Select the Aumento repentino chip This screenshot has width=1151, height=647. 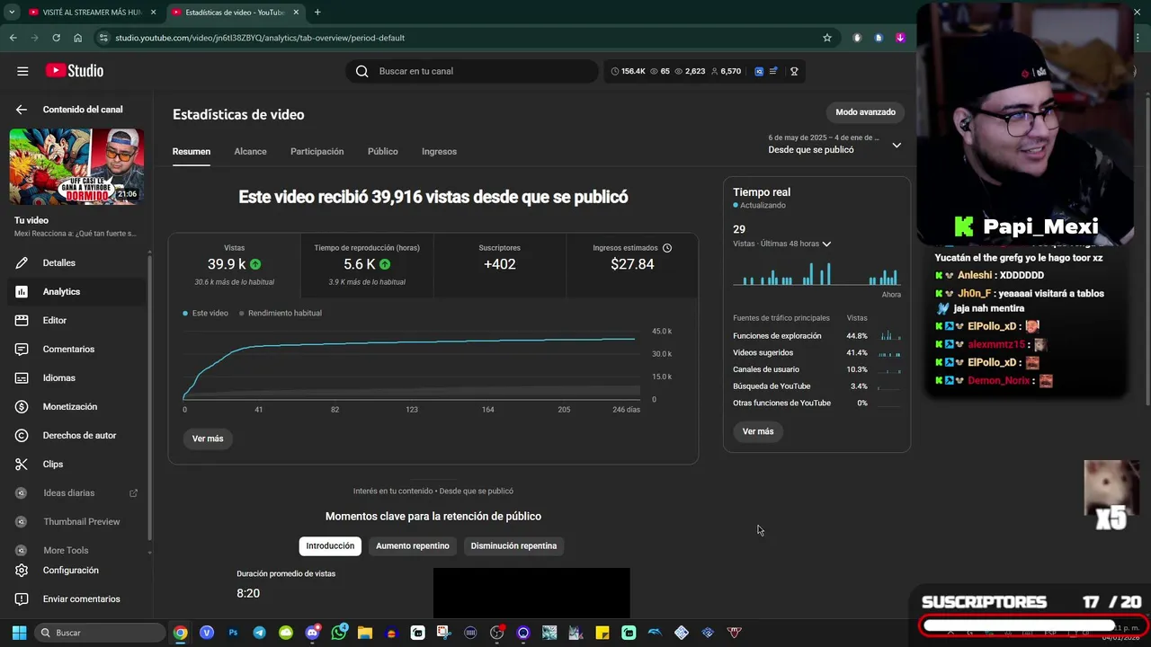pos(413,545)
